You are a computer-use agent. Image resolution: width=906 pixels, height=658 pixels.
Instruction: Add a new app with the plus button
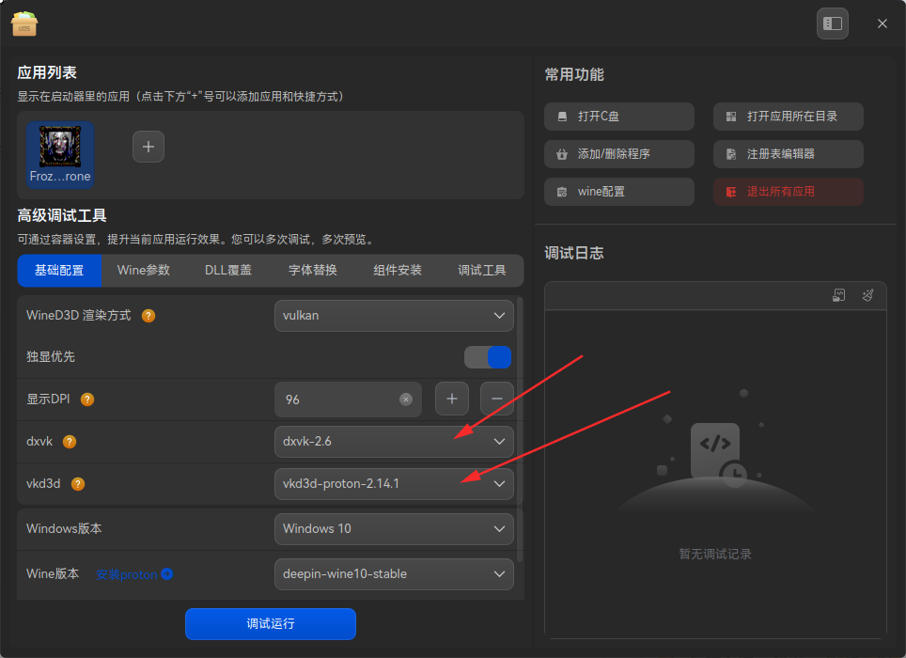(148, 147)
